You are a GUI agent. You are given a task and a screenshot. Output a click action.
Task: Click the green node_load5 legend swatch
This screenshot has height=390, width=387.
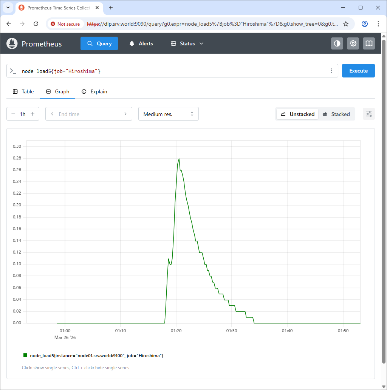tap(25, 356)
